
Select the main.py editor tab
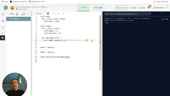(39, 13)
